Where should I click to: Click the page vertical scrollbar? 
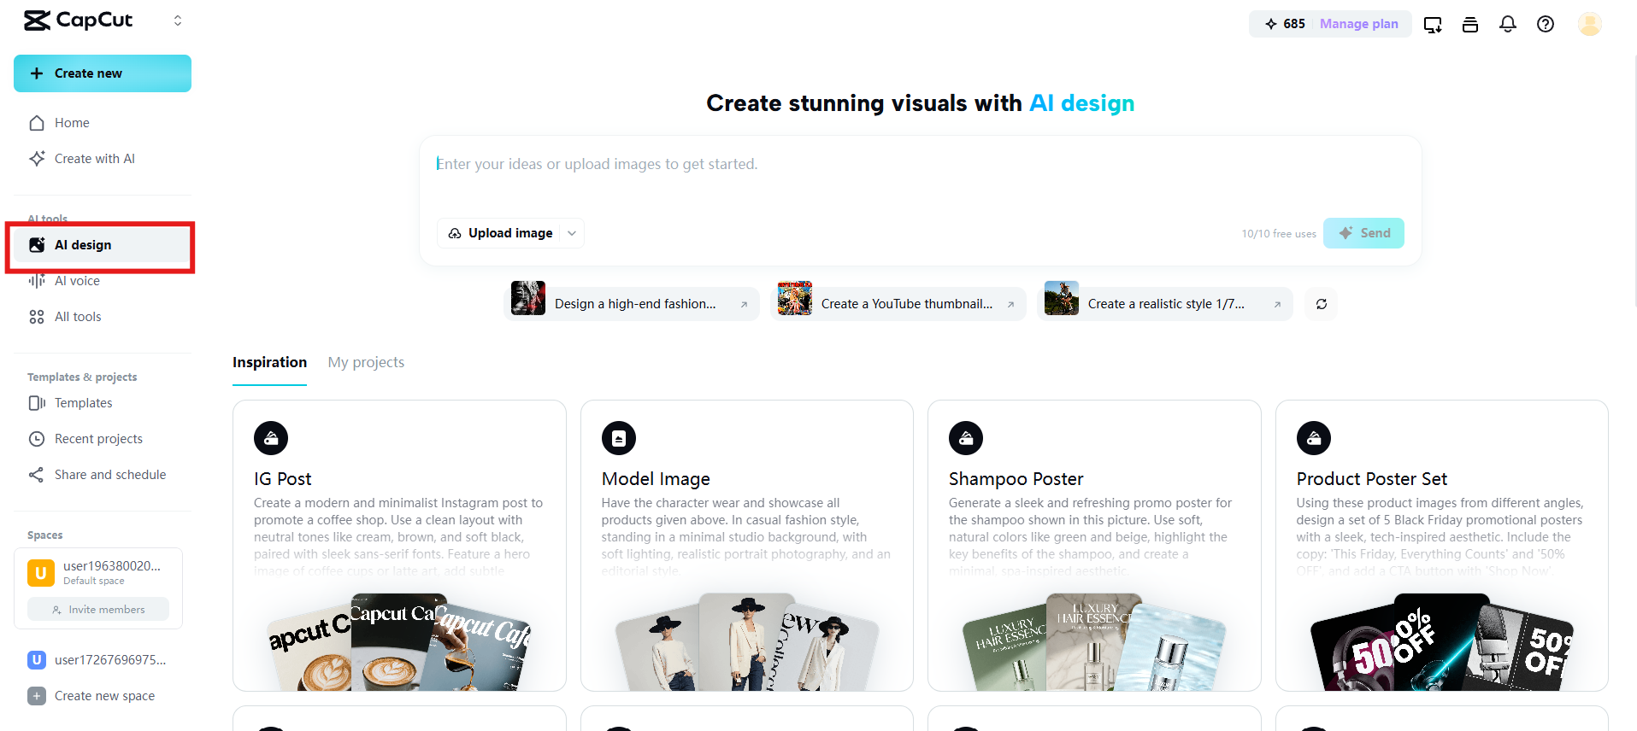point(1634,179)
